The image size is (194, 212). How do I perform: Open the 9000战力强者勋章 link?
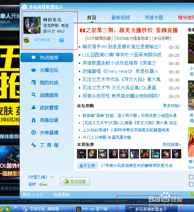pyautogui.click(x=132, y=38)
